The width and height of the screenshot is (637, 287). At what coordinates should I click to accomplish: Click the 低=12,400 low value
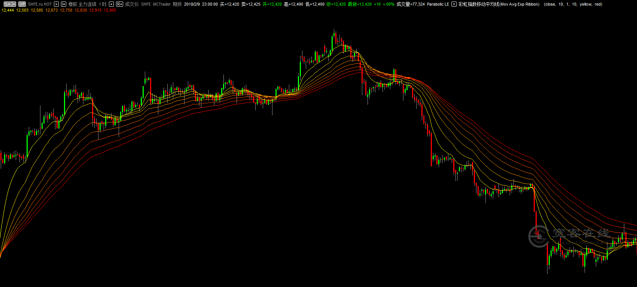click(315, 4)
